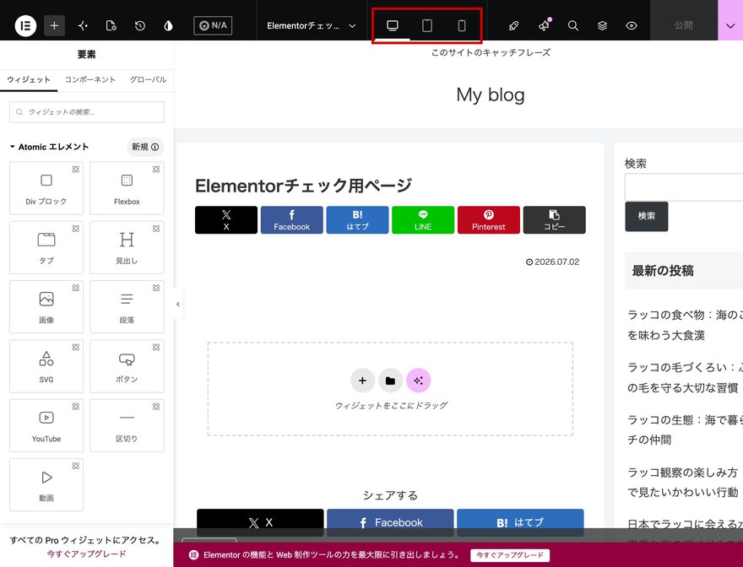Open the structure layers icon
743x567 pixels.
602,25
